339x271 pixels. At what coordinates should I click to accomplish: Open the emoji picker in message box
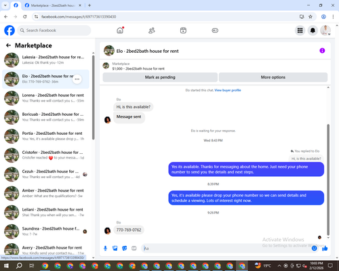(x=314, y=249)
